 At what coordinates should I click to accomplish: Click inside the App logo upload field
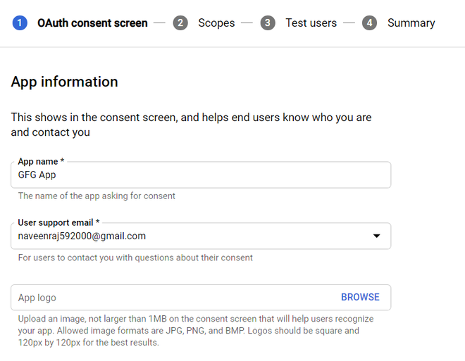169,298
